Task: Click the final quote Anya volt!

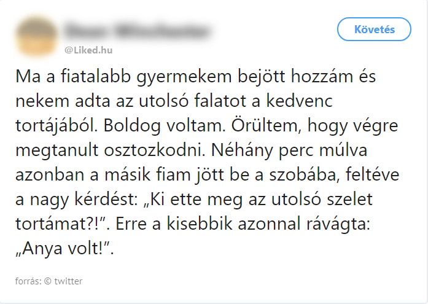Action: (64, 248)
